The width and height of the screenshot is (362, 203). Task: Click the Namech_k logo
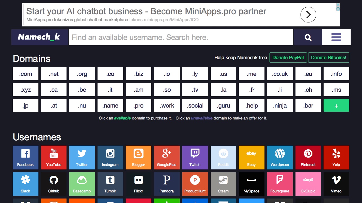click(x=39, y=37)
